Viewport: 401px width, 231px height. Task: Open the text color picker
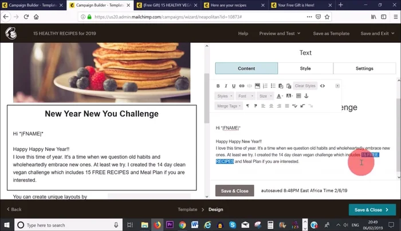click(x=280, y=96)
